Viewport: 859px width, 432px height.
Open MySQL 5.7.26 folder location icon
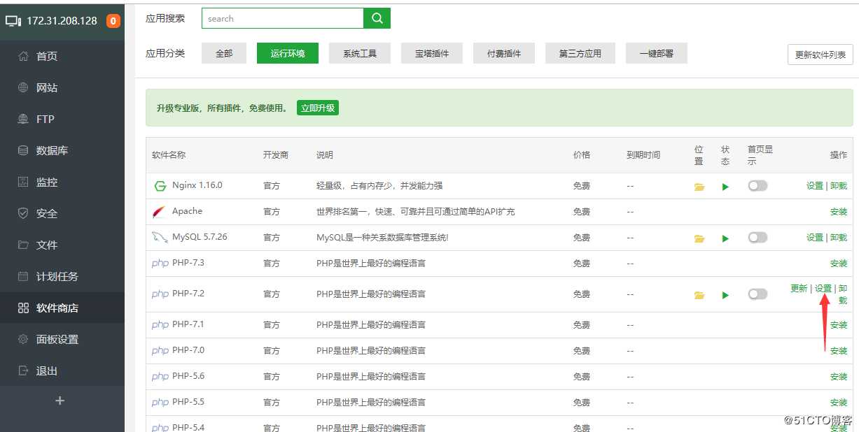coord(699,238)
